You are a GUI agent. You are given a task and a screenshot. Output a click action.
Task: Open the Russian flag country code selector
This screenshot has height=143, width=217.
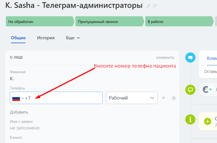[x=18, y=98]
